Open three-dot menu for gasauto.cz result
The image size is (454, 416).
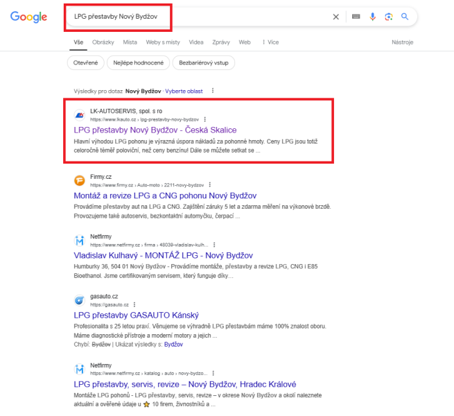point(134,304)
